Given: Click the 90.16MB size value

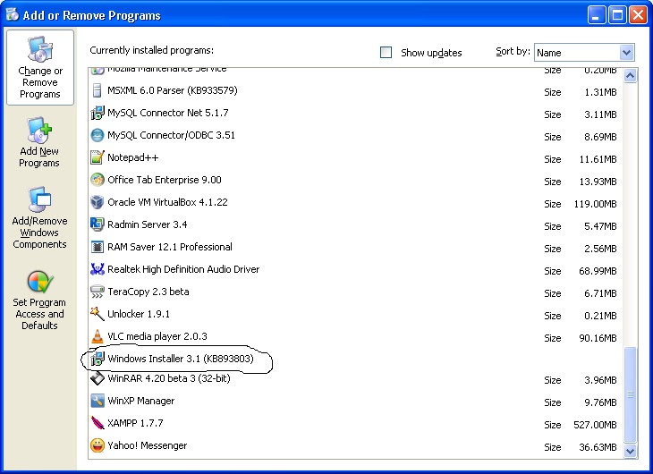Looking at the screenshot, I should [598, 338].
